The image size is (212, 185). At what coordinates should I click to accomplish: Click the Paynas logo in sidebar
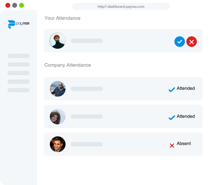(19, 25)
